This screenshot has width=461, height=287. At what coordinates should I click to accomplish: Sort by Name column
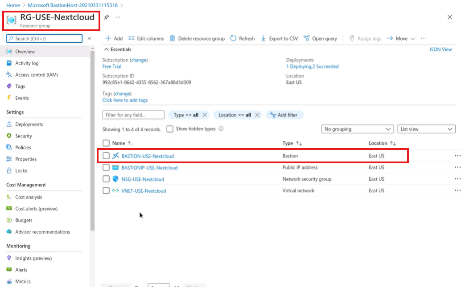123,143
